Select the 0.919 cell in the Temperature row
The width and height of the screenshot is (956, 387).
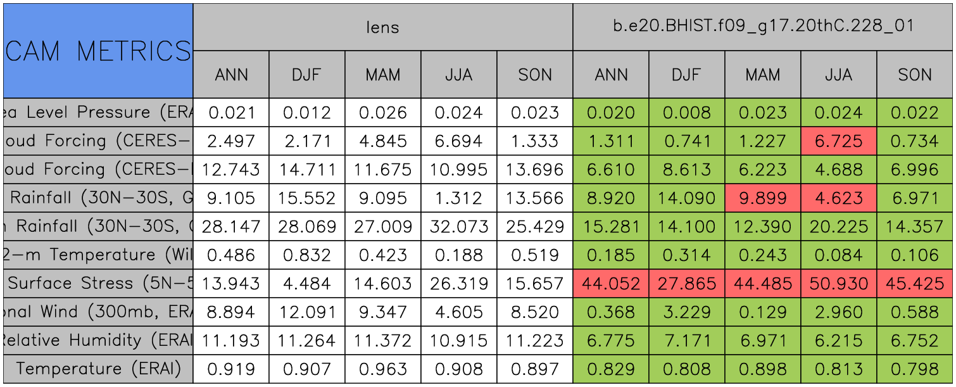tap(231, 369)
